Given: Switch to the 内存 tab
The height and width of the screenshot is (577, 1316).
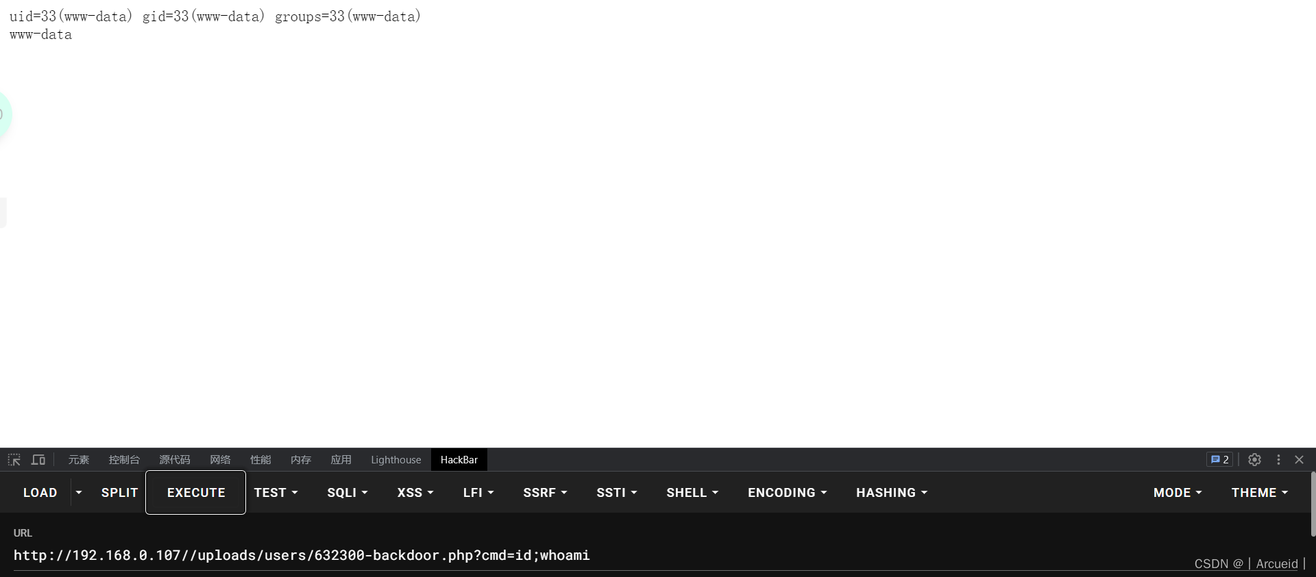Looking at the screenshot, I should pyautogui.click(x=301, y=460).
